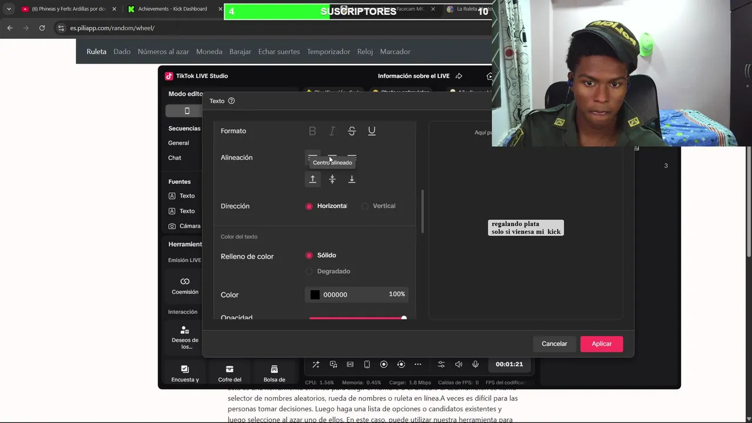
Task: Open the audio mixer sliders icon
Action: pyautogui.click(x=441, y=364)
